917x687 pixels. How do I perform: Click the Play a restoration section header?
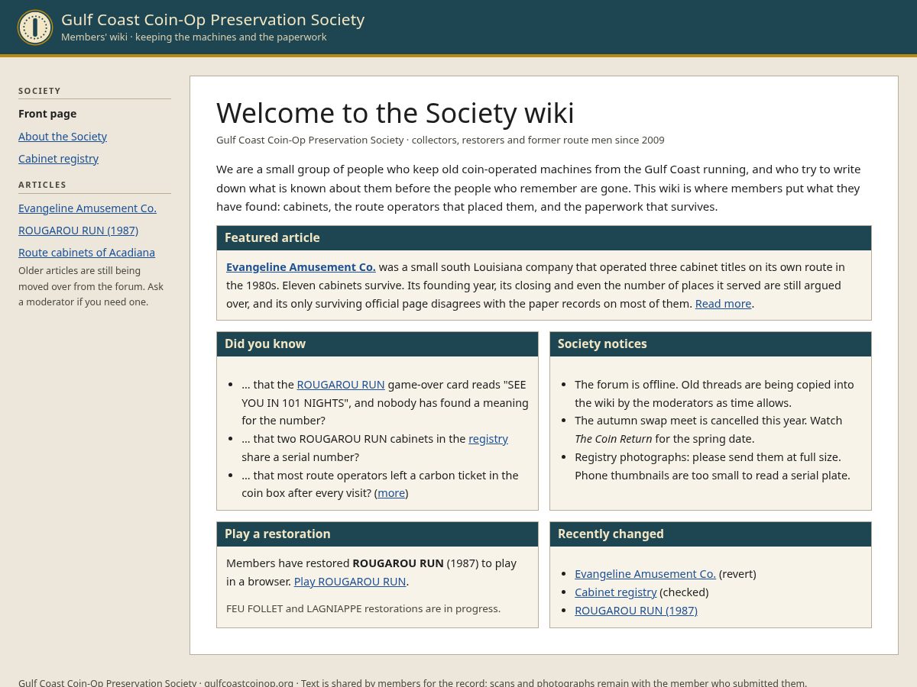click(x=377, y=534)
